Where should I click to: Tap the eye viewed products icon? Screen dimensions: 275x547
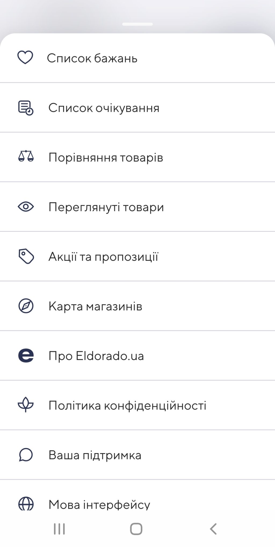click(x=26, y=207)
